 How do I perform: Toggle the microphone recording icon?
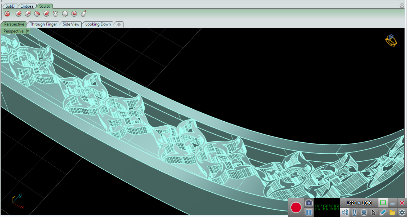click(354, 212)
